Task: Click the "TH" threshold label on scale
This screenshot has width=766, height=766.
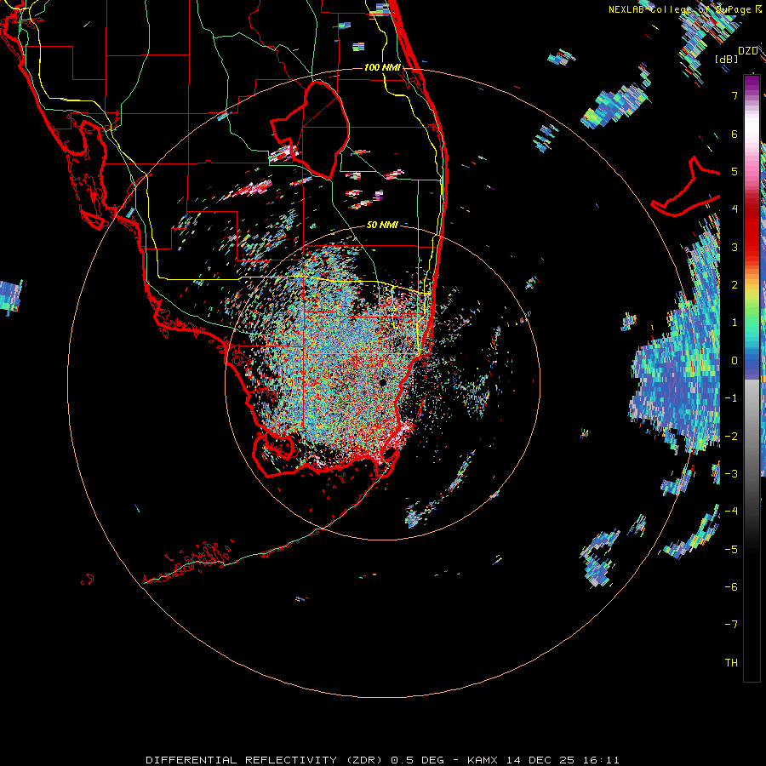Action: click(731, 663)
